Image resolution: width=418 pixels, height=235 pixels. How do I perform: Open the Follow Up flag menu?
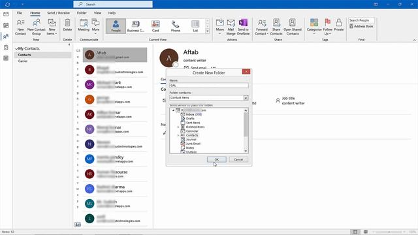pyautogui.click(x=328, y=27)
